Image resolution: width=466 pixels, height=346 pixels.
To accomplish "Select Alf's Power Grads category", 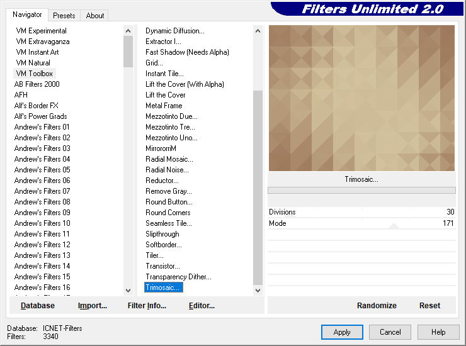I will 40,116.
